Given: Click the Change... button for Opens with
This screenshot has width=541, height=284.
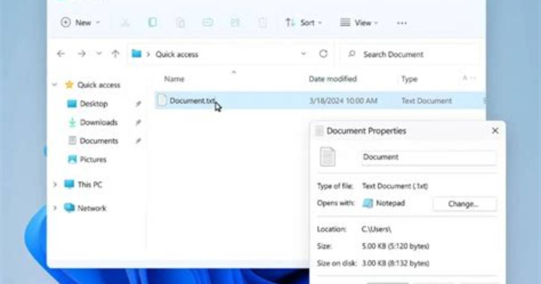Looking at the screenshot, I should click(465, 204).
